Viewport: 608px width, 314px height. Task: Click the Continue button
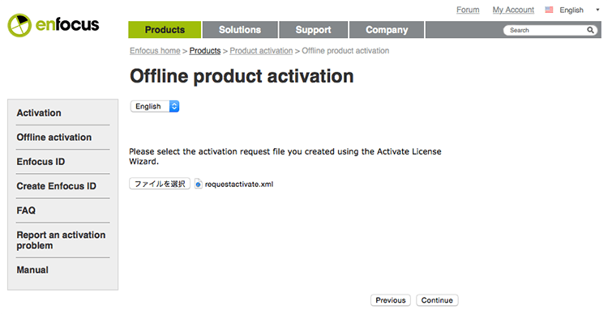tap(437, 300)
